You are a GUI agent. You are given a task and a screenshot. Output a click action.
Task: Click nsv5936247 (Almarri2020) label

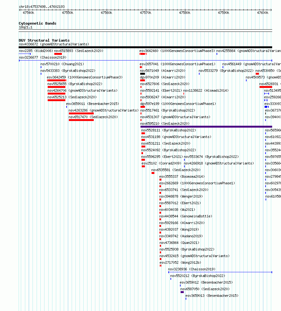coord(163,97)
